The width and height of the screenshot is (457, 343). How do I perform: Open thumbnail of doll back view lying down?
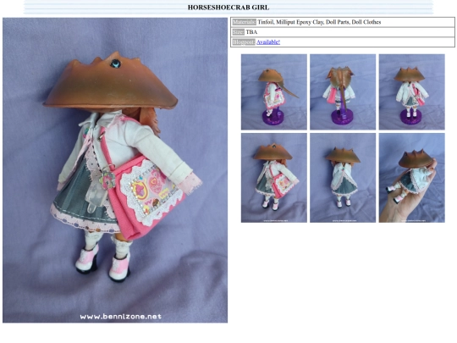[343, 178]
